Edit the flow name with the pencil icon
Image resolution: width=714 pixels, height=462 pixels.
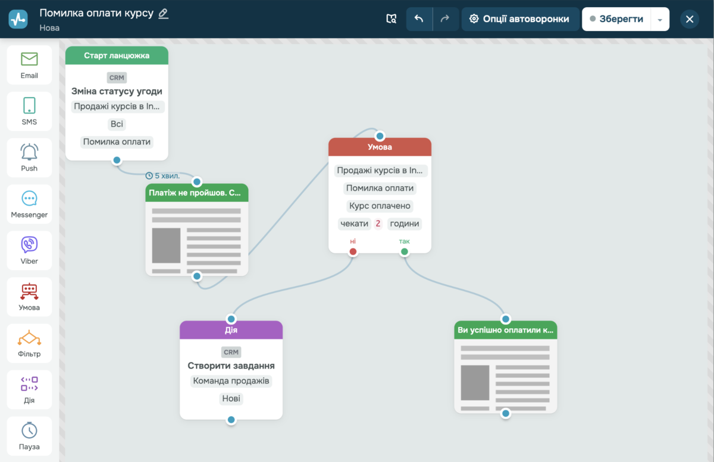(163, 13)
